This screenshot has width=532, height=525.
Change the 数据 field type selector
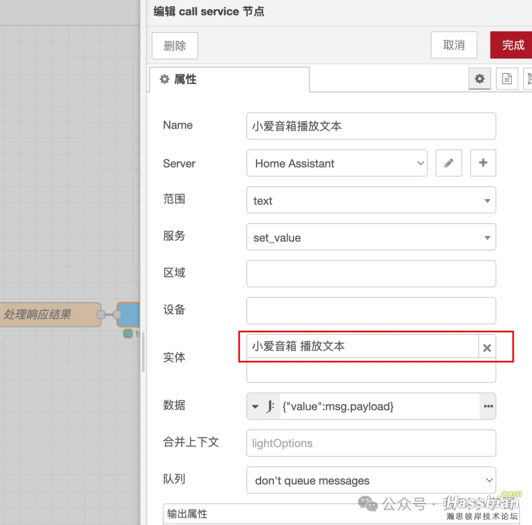click(x=263, y=406)
